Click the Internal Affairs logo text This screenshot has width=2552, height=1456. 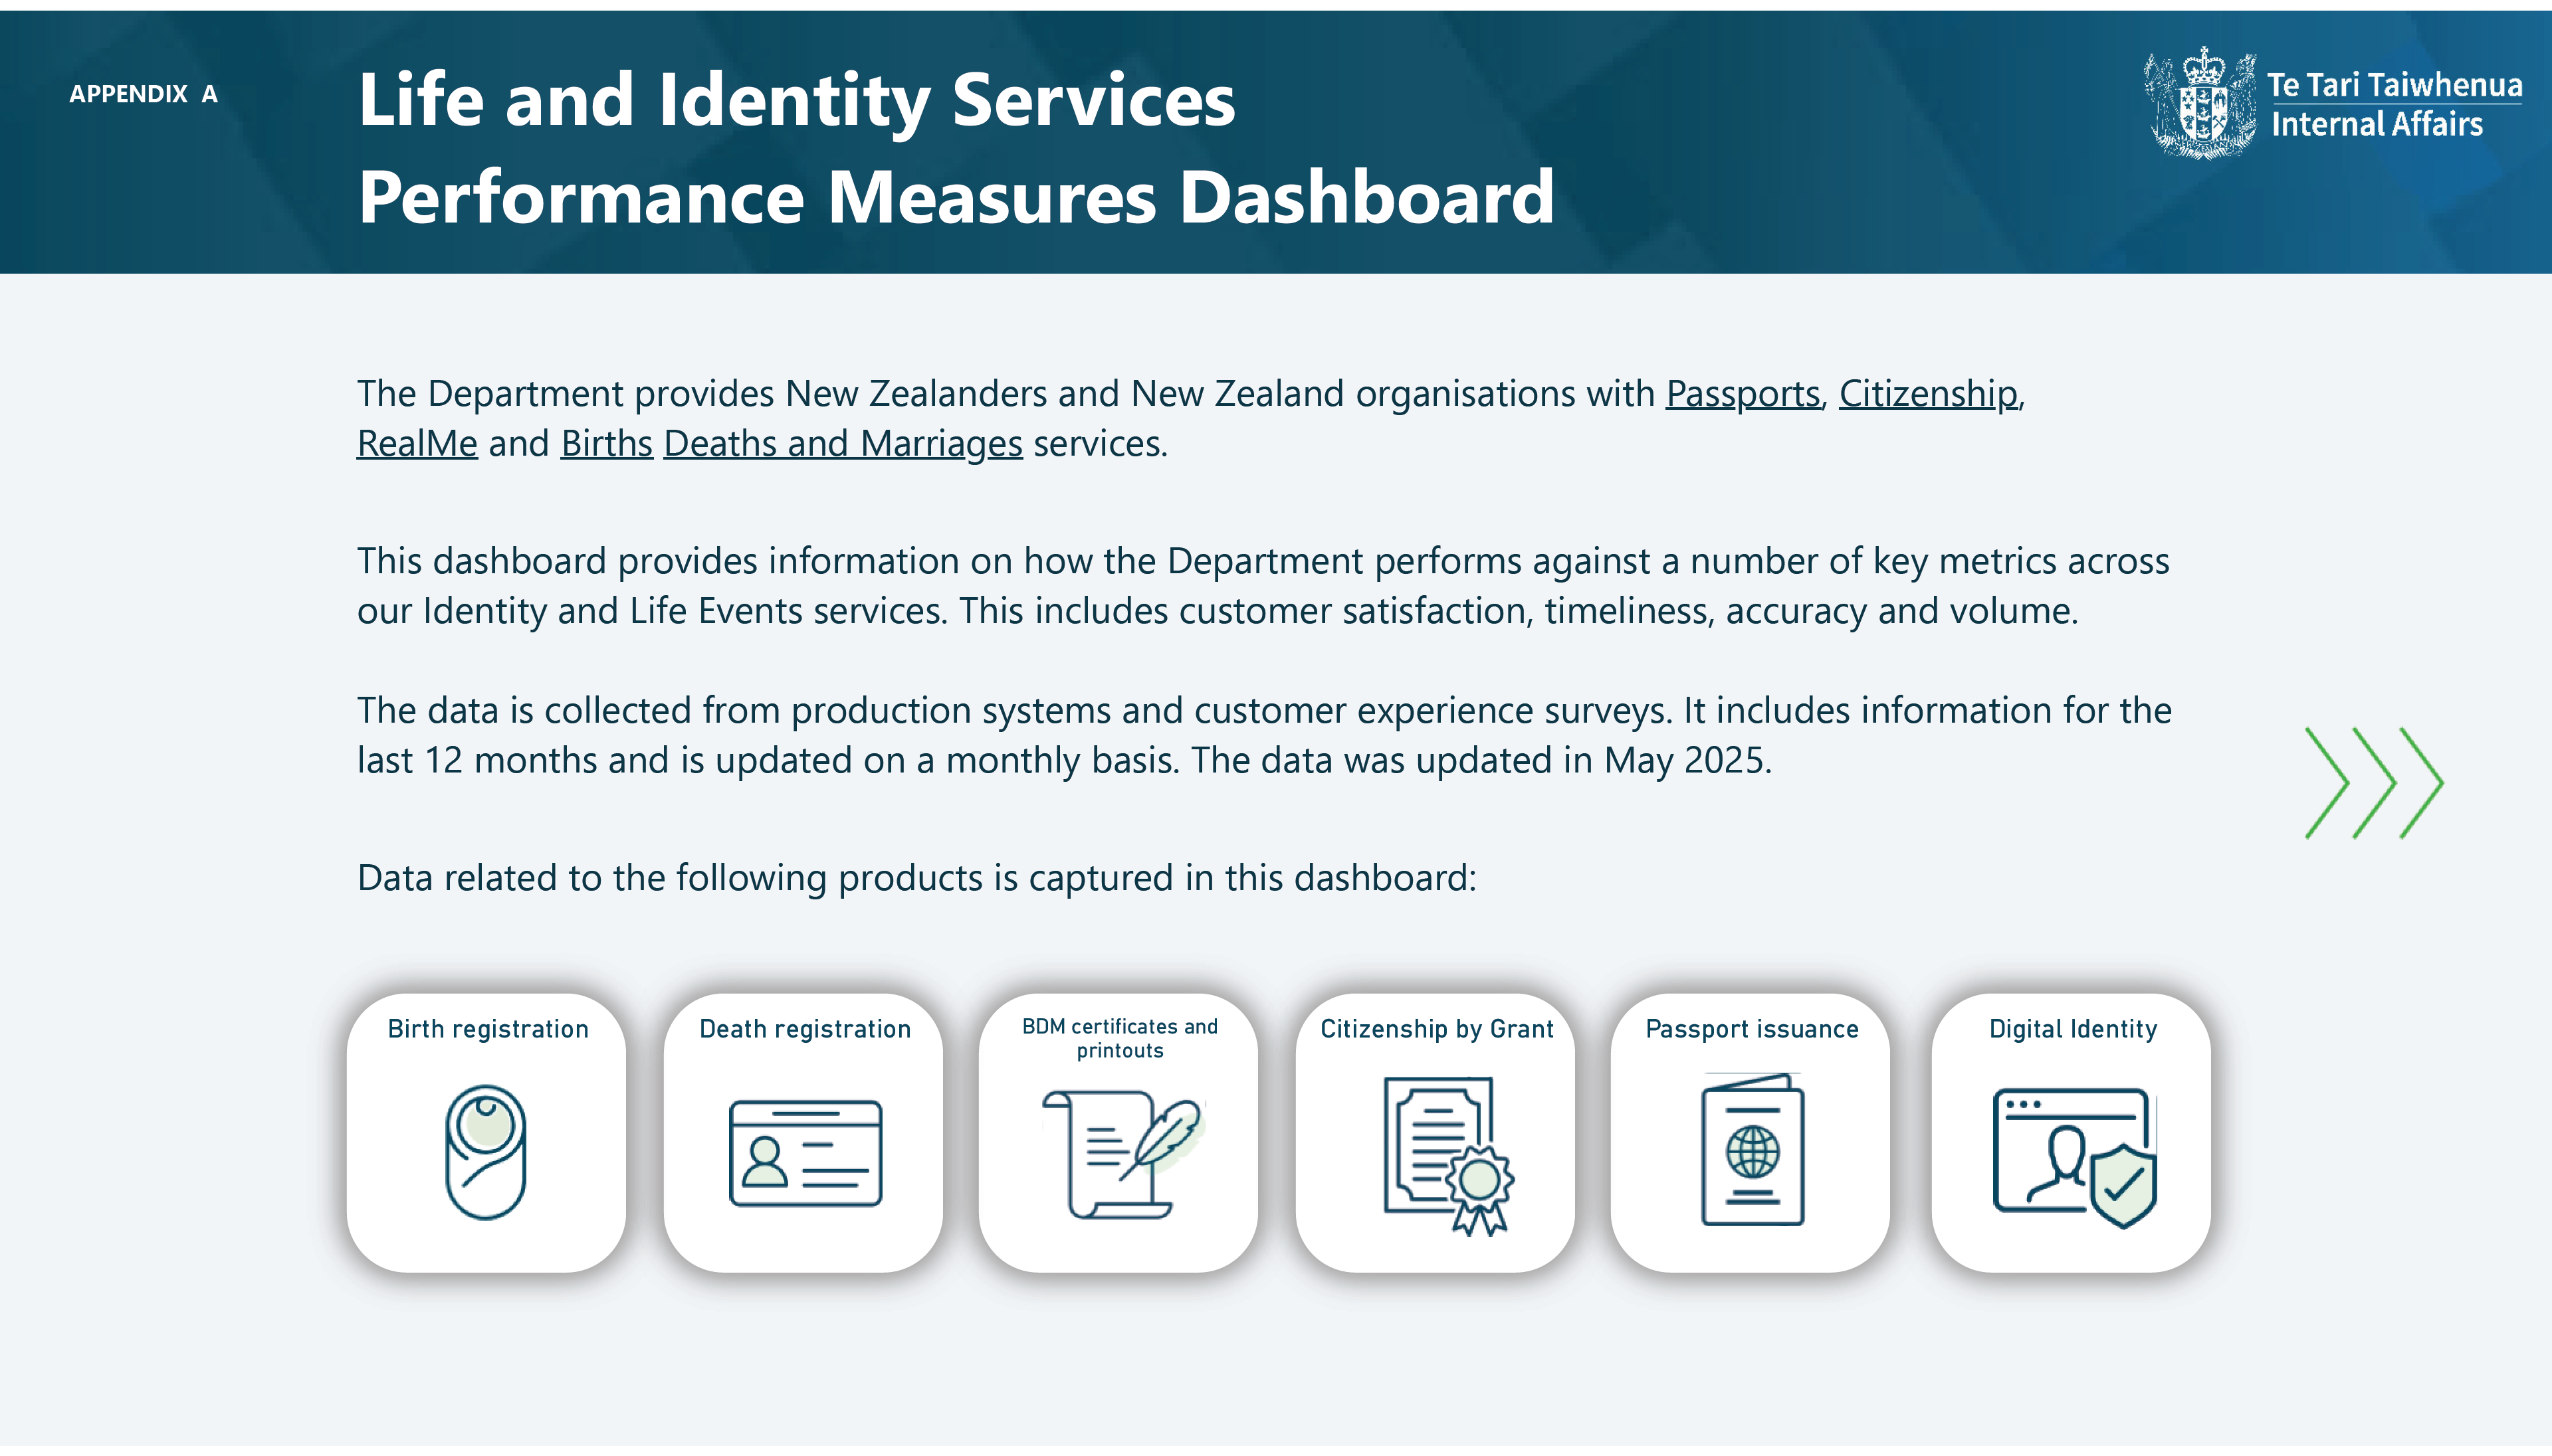(x=2377, y=125)
